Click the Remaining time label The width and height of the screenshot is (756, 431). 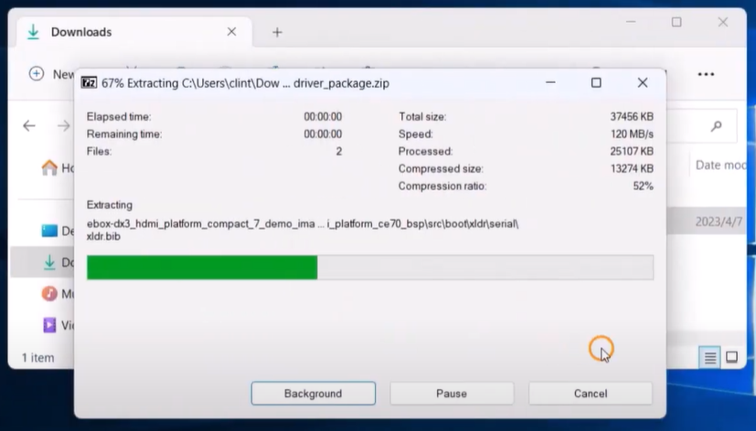point(124,134)
